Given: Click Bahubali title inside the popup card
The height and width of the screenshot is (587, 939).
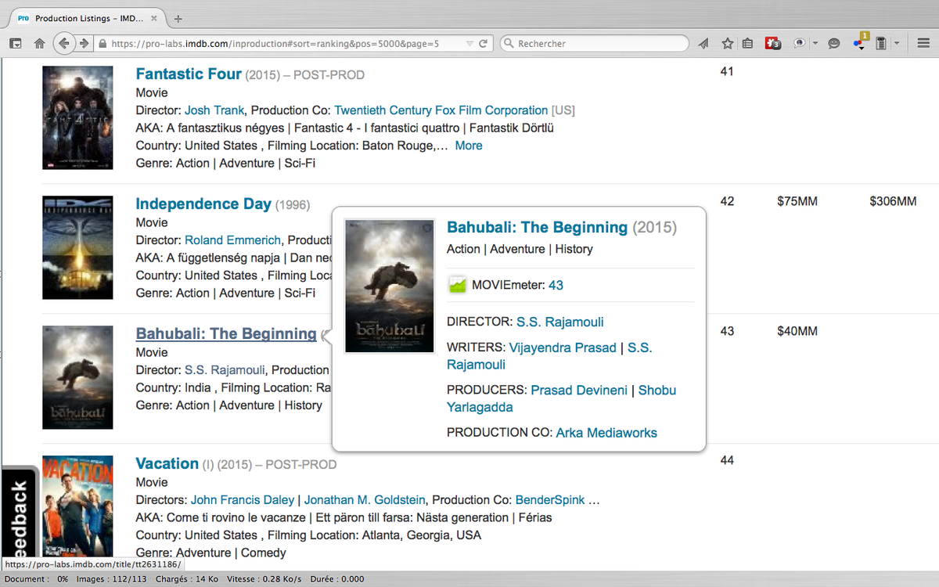Looking at the screenshot, I should pyautogui.click(x=537, y=228).
